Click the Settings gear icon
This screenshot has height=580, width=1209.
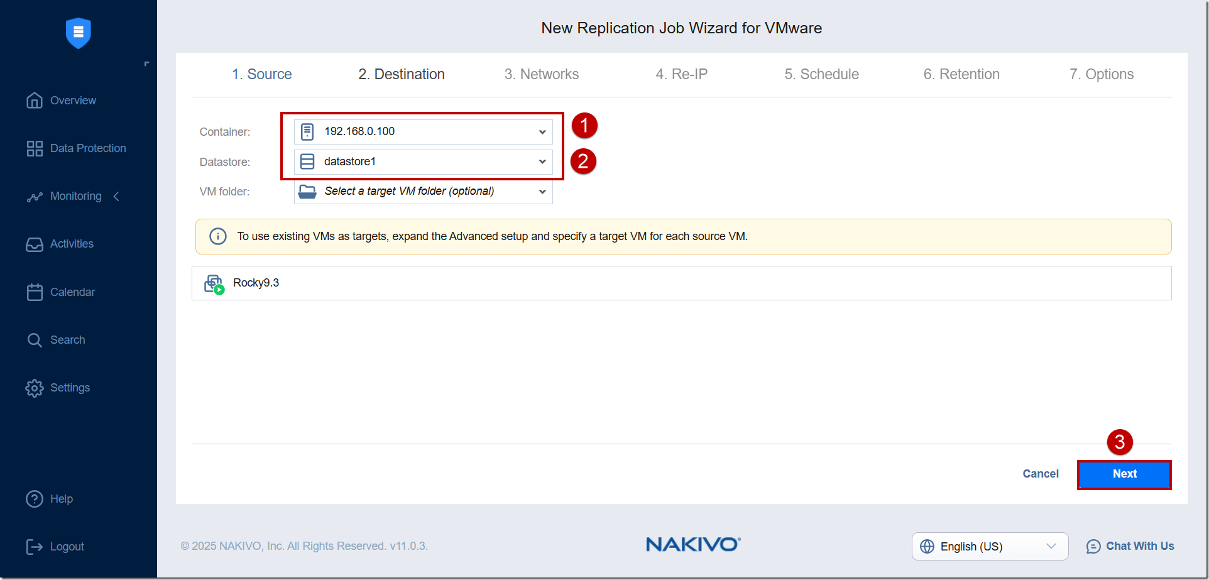click(x=35, y=388)
